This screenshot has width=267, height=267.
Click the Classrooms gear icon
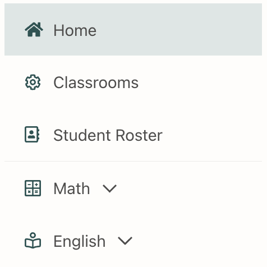33,82
